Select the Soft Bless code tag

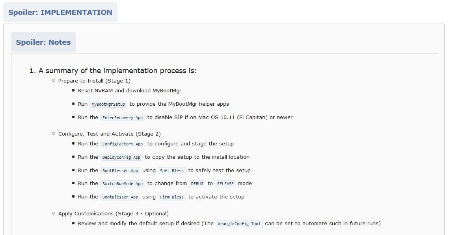[x=172, y=171]
